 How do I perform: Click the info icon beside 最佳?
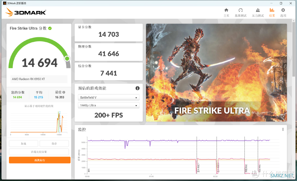(64, 92)
